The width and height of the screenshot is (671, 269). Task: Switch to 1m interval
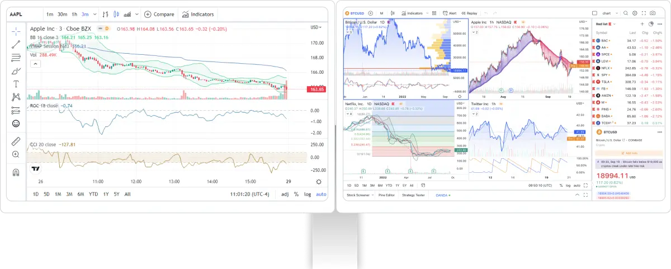tap(50, 14)
